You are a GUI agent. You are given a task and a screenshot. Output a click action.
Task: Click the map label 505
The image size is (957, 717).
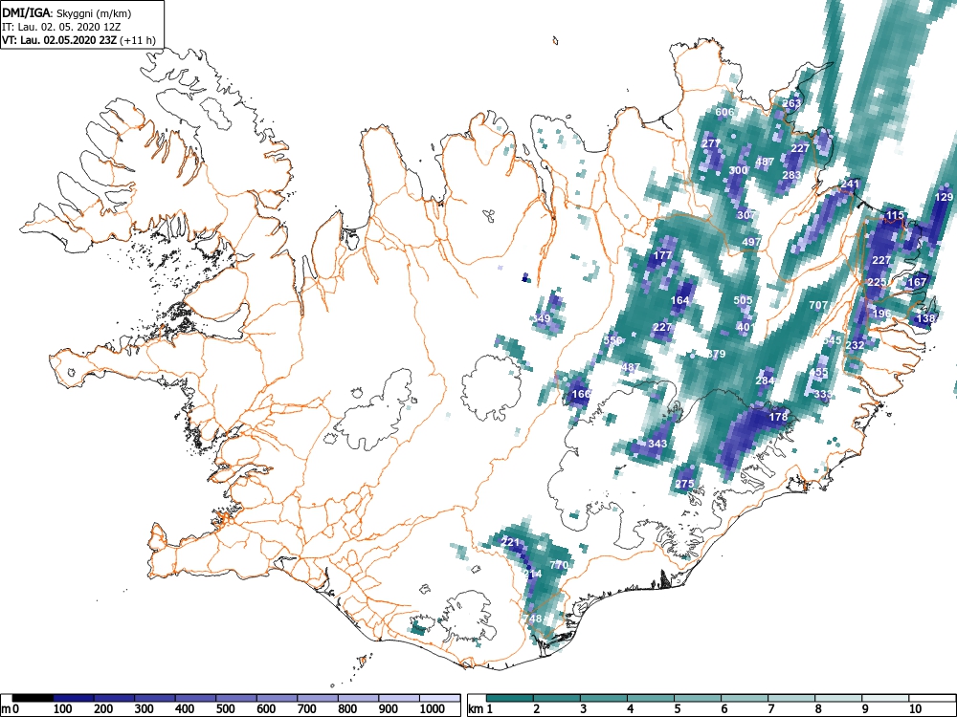point(743,300)
